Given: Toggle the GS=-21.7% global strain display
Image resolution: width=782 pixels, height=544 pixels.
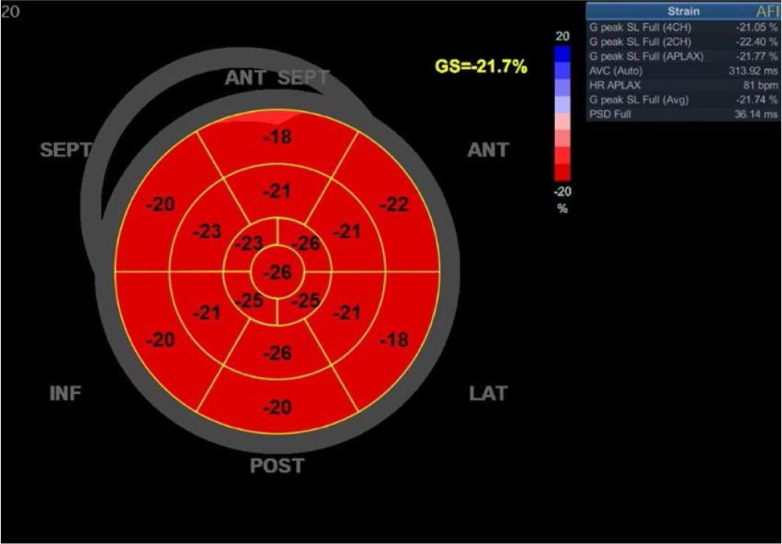Looking at the screenshot, I should pos(480,67).
